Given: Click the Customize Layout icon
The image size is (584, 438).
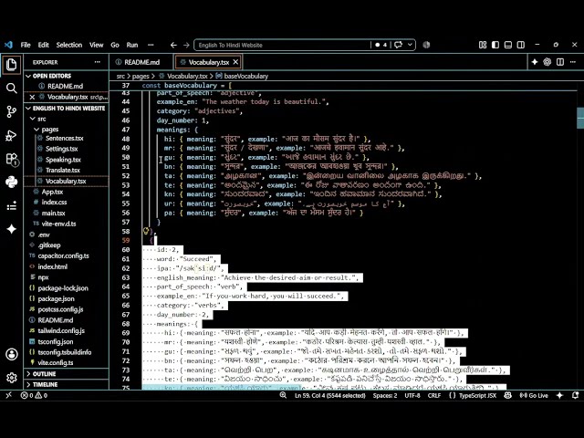Looking at the screenshot, I should click(x=483, y=45).
